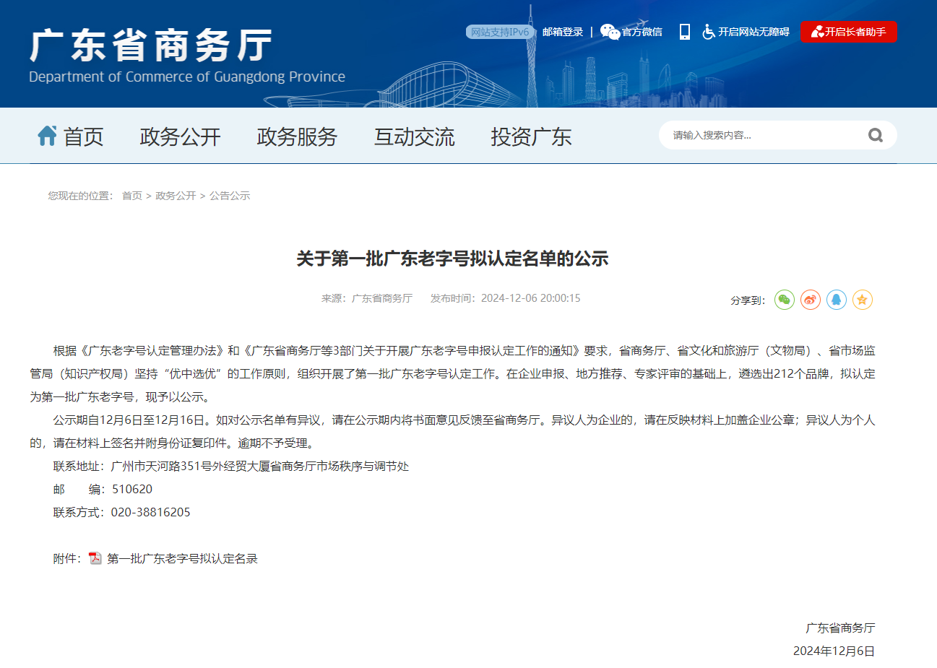Viewport: 937px width, 668px height.
Task: Share the notice to WeChat
Action: pos(784,300)
